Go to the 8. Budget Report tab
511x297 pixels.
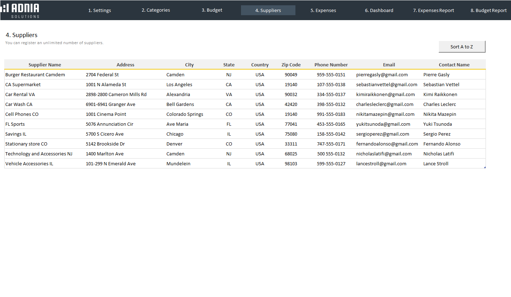pyautogui.click(x=488, y=10)
